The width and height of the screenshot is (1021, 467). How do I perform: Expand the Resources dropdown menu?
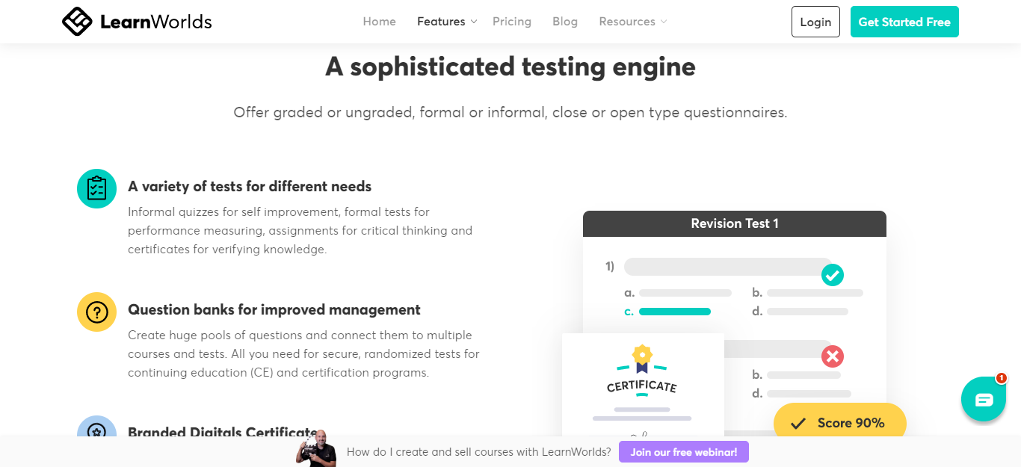633,22
